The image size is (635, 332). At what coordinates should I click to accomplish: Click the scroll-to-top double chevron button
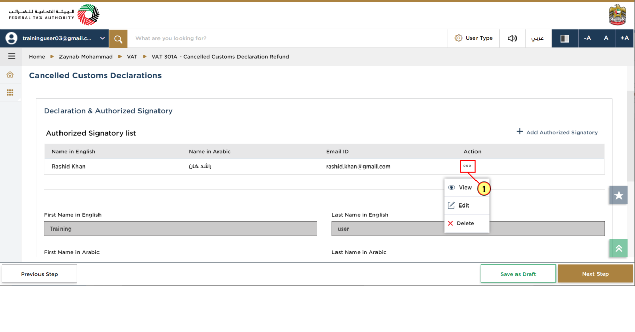(619, 248)
